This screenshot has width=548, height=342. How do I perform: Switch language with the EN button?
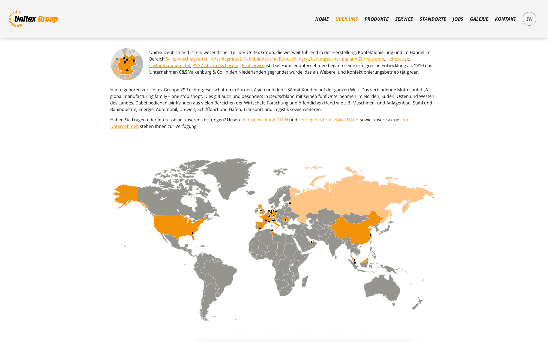tap(529, 19)
